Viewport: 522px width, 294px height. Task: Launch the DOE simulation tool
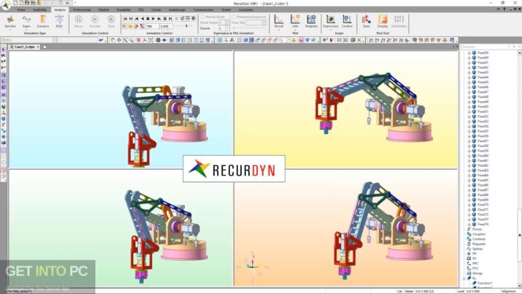tap(59, 21)
